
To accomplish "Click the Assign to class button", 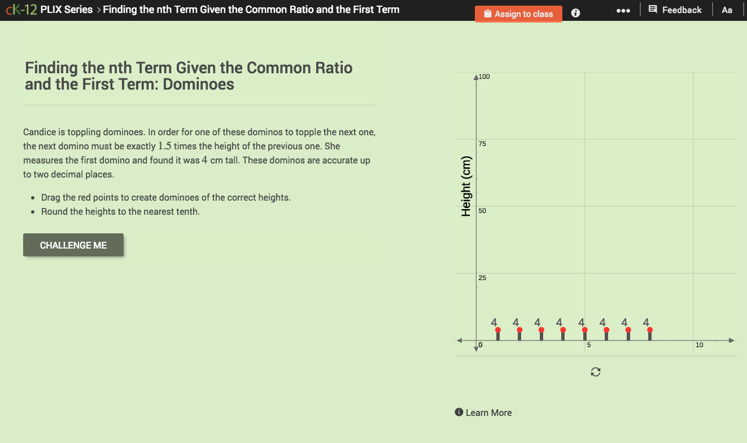I will (x=518, y=14).
